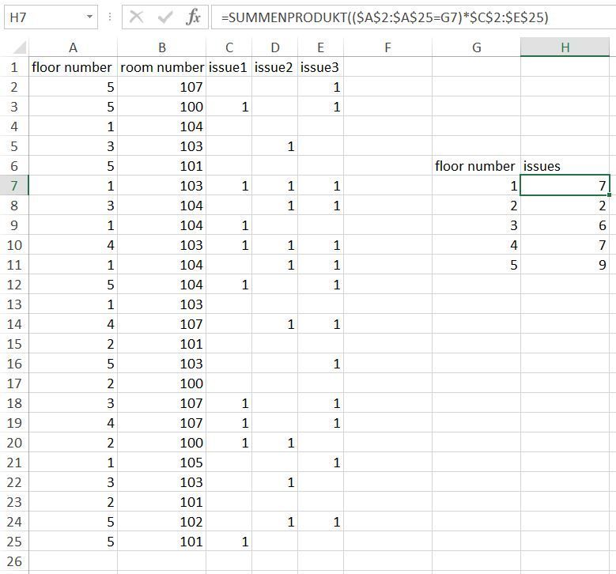This screenshot has height=574, width=616.
Task: Select row 7 header
Action: [x=14, y=186]
